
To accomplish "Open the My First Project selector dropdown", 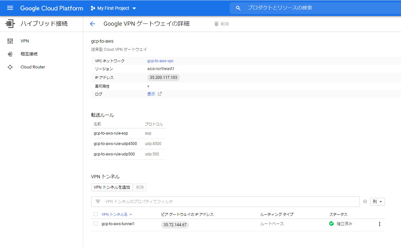I will [x=113, y=8].
